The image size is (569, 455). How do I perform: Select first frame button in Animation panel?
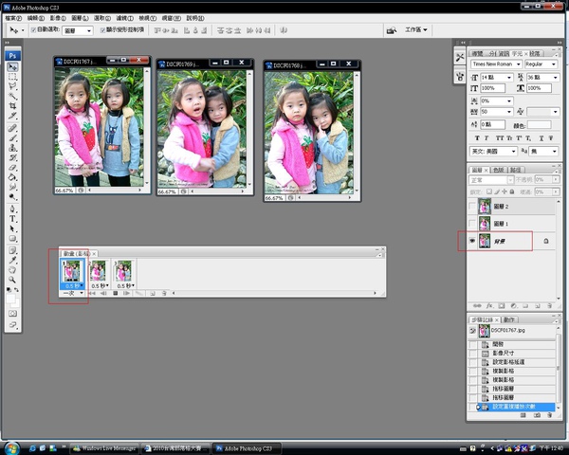pos(92,293)
